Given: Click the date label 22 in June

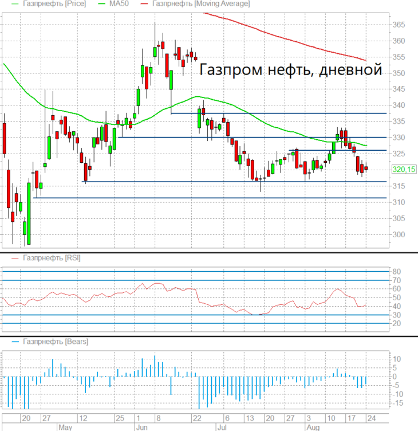Looking at the screenshot, I should (197, 418).
